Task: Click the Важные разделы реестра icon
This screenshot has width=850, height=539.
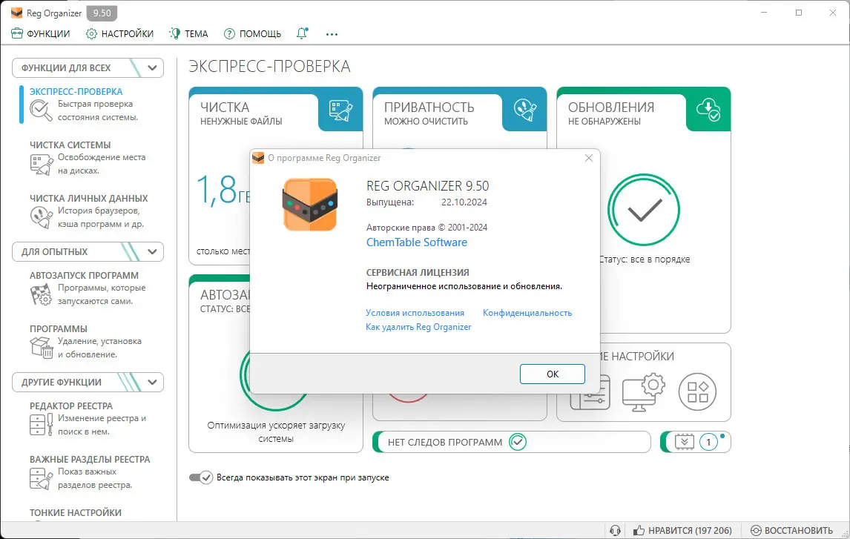Action: tap(42, 478)
